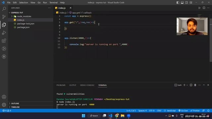
Task: Open the Manage gear icon
Action: (x=4, y=105)
